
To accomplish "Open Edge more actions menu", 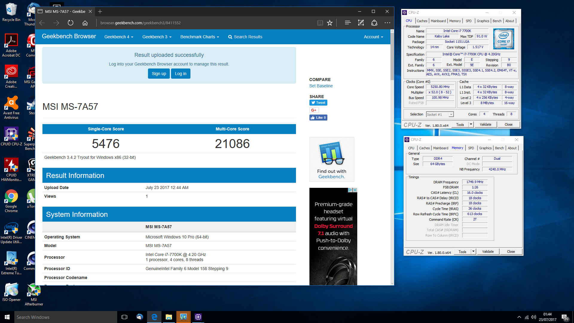I will point(387,23).
